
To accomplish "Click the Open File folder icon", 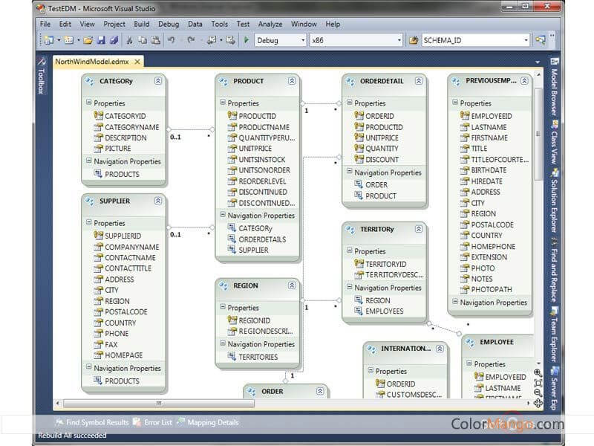I will (88, 40).
